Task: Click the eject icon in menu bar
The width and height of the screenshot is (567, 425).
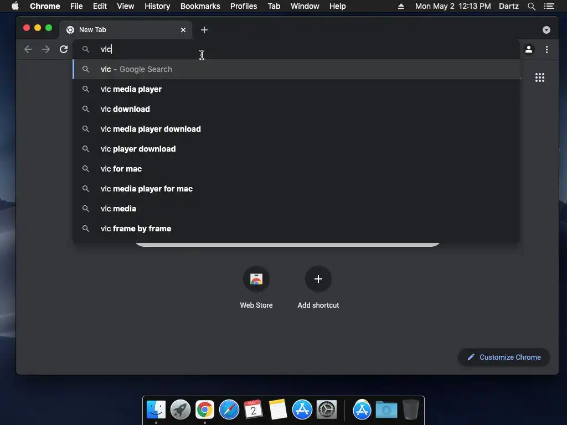Action: [401, 6]
